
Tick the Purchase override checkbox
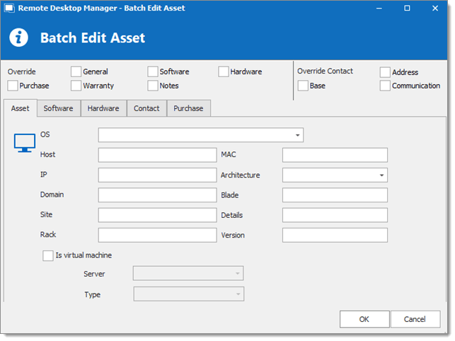click(x=13, y=86)
